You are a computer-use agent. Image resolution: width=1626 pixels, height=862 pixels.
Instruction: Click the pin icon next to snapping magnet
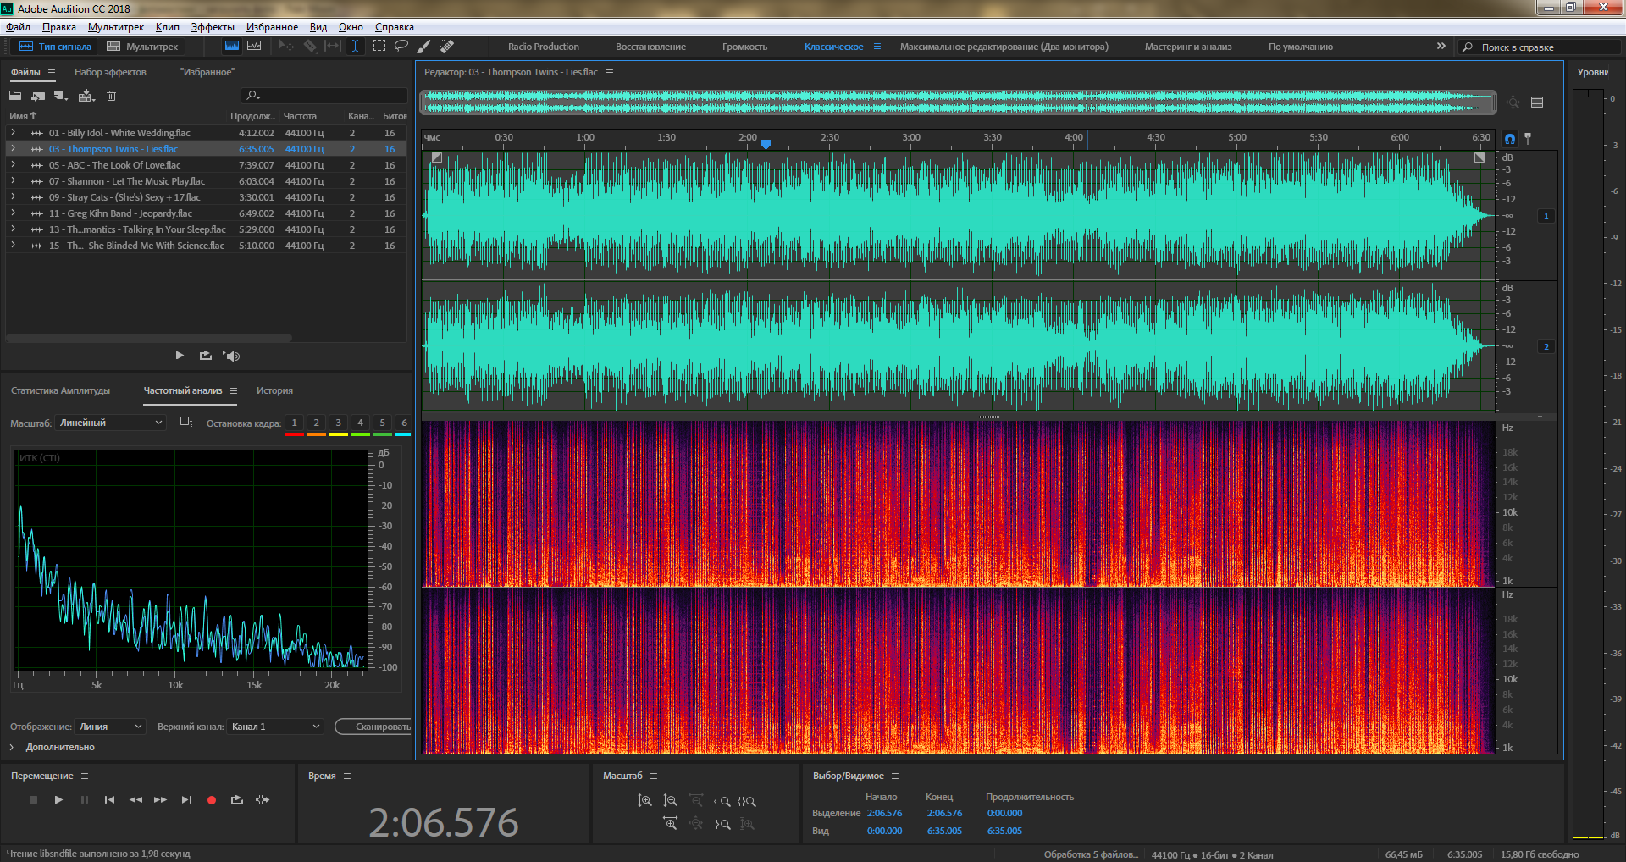[x=1528, y=138]
